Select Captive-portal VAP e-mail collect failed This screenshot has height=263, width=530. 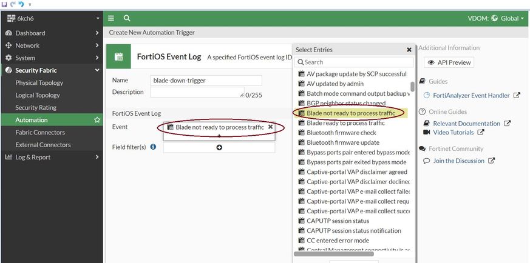(354, 191)
